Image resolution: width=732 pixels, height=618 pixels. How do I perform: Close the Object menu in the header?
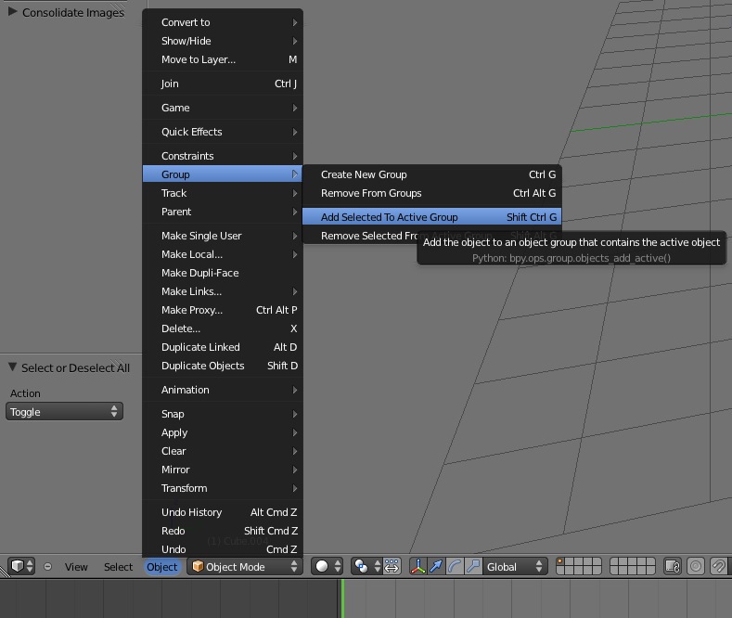pos(162,567)
